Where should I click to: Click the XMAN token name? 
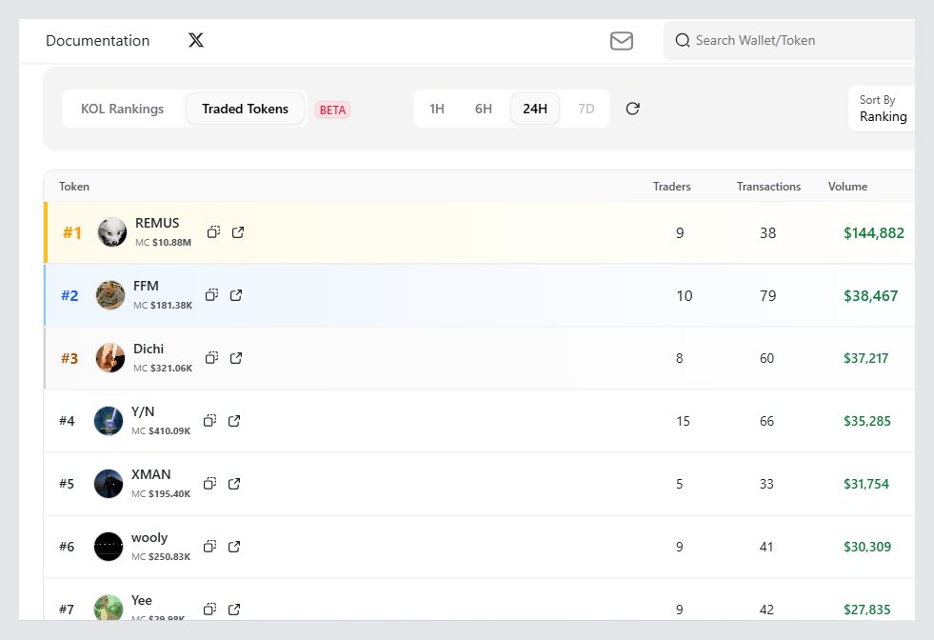pos(150,474)
